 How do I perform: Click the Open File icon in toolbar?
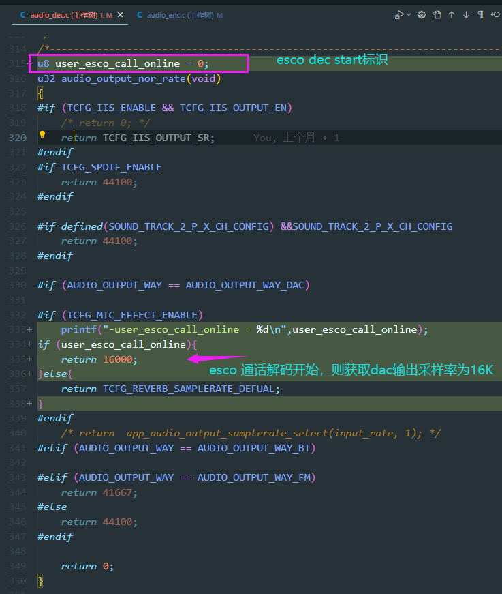(437, 15)
